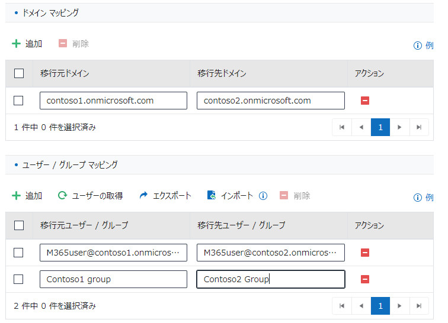Remove contoso1.onmicrosoft.com row via red minus icon
The image size is (448, 323).
(365, 101)
